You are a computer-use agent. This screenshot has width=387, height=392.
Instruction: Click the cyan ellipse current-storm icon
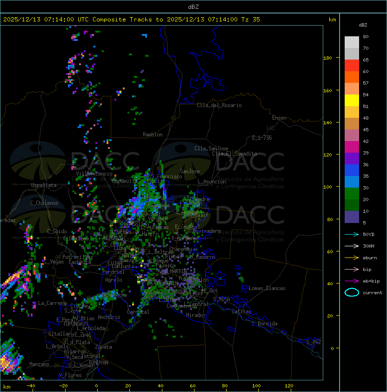coord(352,292)
